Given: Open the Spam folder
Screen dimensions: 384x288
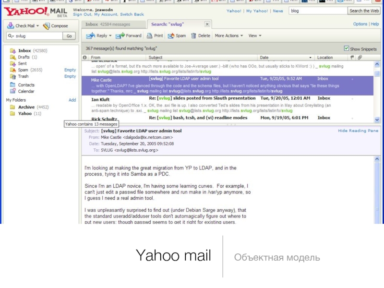Looking at the screenshot, I should tap(23, 70).
